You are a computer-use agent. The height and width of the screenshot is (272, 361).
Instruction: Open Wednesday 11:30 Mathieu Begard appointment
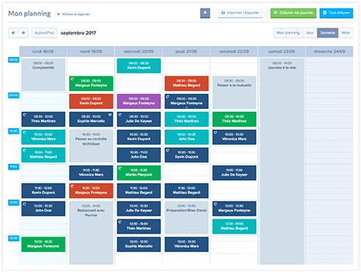point(139,190)
